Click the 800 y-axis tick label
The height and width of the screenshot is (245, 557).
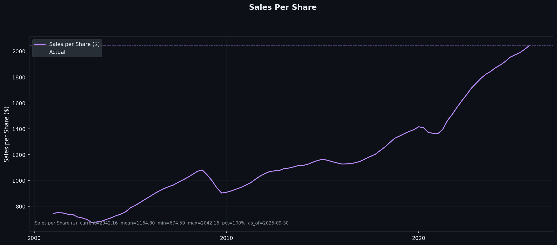(21, 207)
